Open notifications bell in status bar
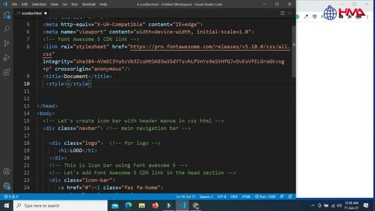 pyautogui.click(x=290, y=197)
